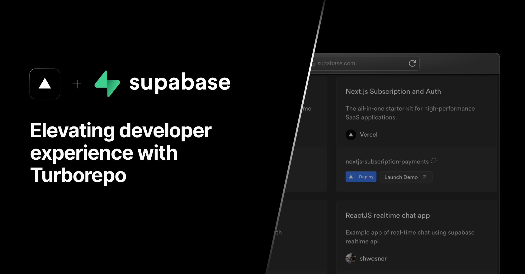525x274 pixels.
Task: Click the shwosner profile avatar
Action: pos(351,258)
